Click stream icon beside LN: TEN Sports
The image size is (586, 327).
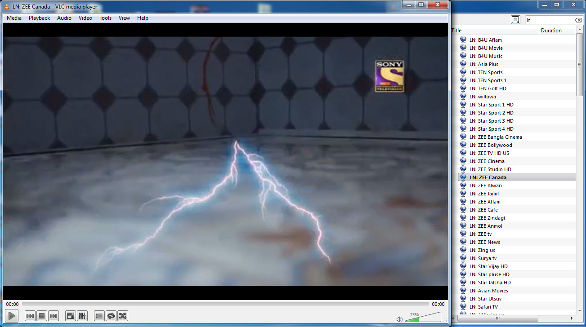coord(463,72)
